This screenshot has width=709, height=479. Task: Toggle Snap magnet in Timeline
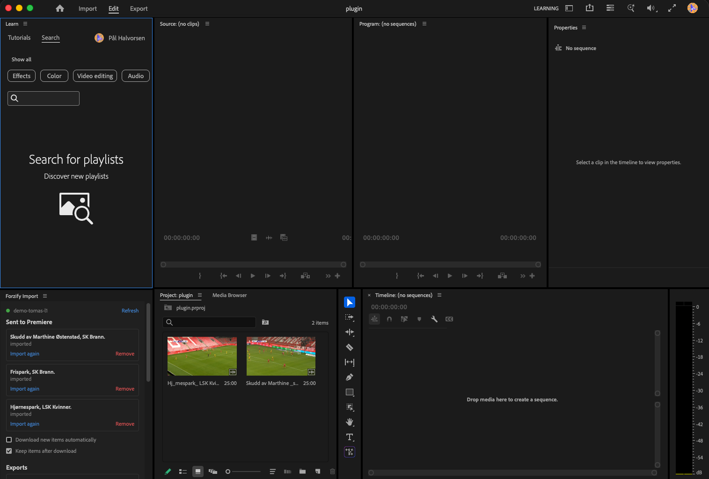tap(389, 319)
